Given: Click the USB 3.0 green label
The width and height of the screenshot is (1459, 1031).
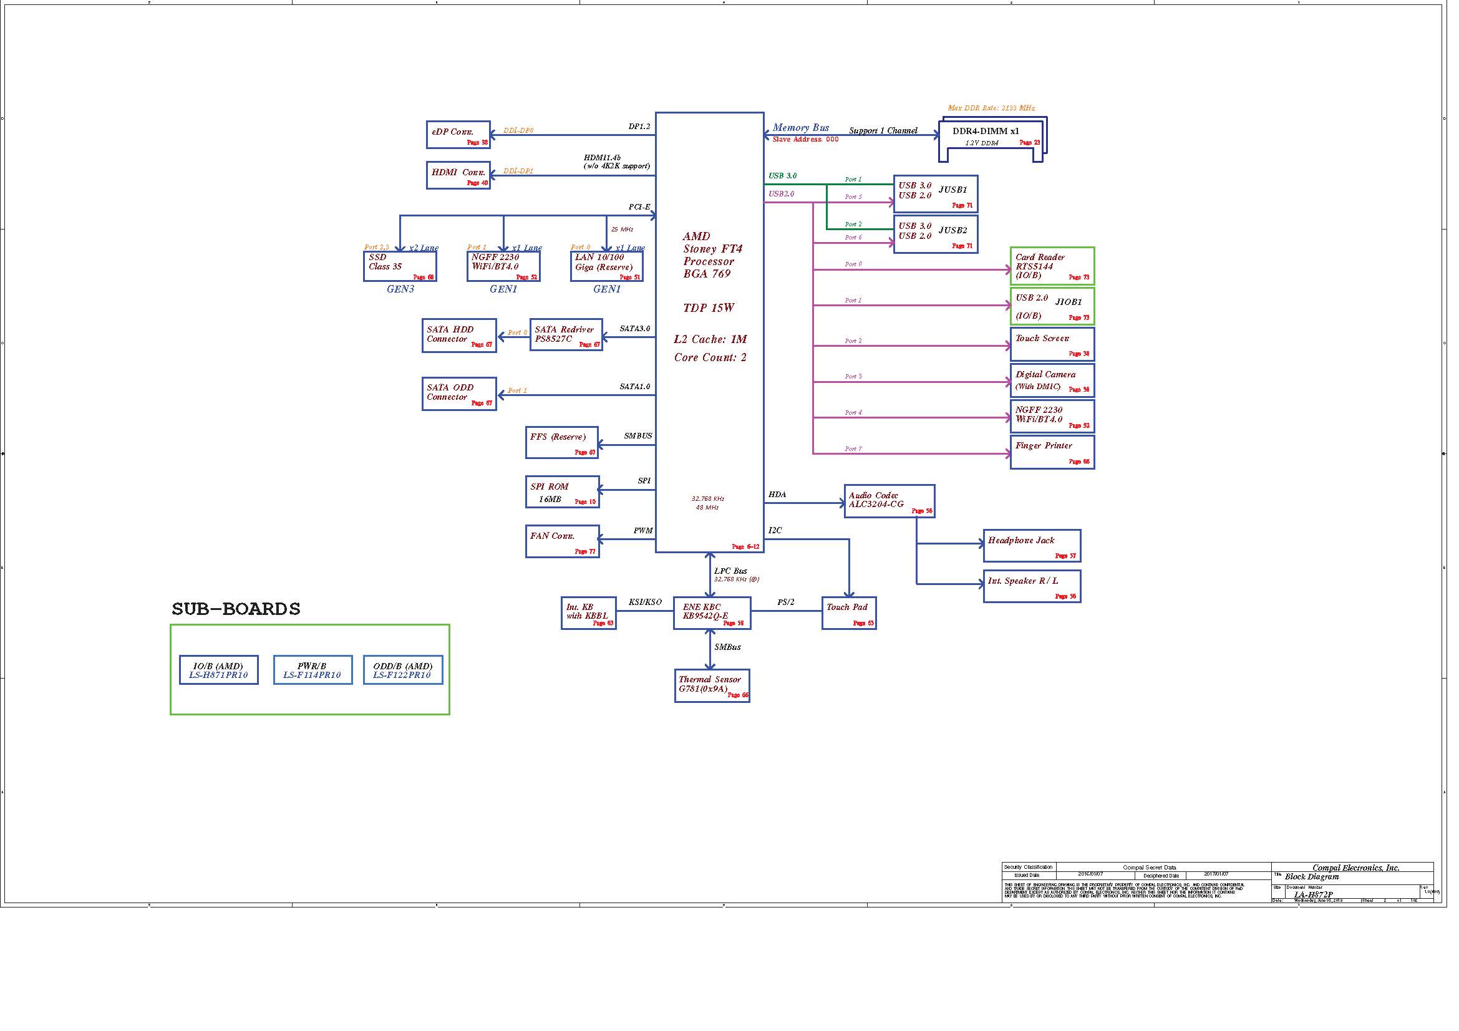Looking at the screenshot, I should coord(782,176).
